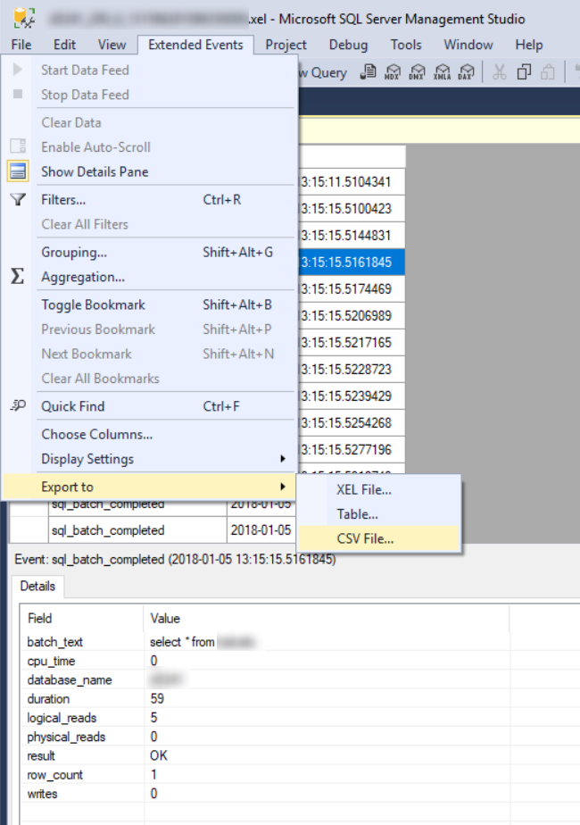The width and height of the screenshot is (580, 825).
Task: Click the Value column header
Action: pos(326,618)
